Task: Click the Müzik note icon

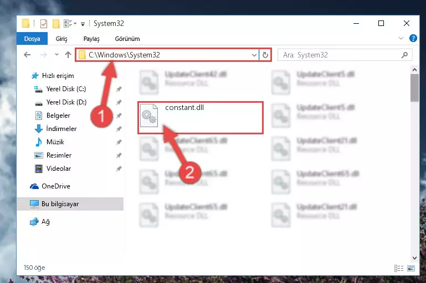Action: point(39,141)
